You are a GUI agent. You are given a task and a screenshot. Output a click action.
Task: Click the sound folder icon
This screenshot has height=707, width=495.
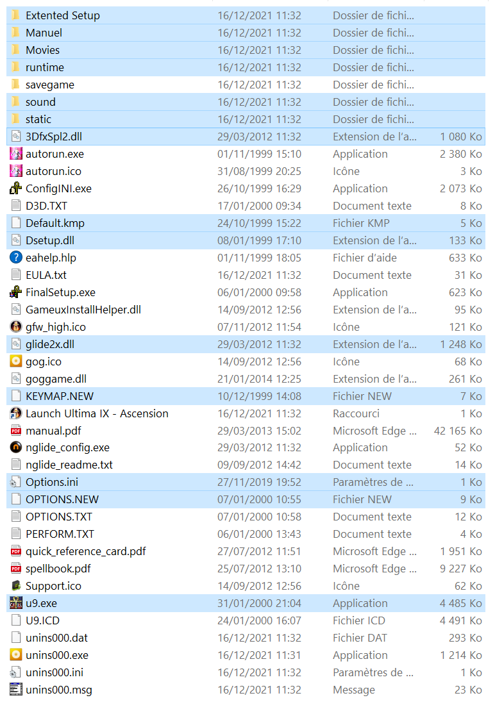click(16, 102)
